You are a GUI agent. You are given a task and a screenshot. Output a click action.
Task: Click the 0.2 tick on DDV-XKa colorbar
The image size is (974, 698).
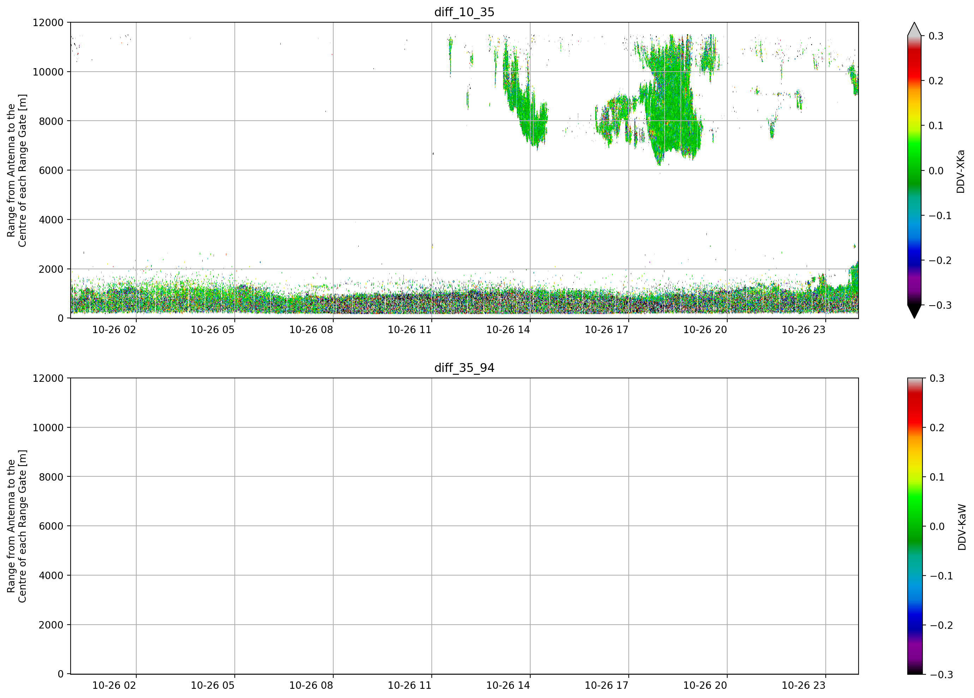tap(936, 81)
